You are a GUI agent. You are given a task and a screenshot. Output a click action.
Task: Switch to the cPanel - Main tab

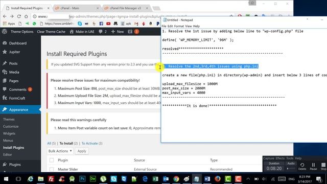tap(76, 8)
